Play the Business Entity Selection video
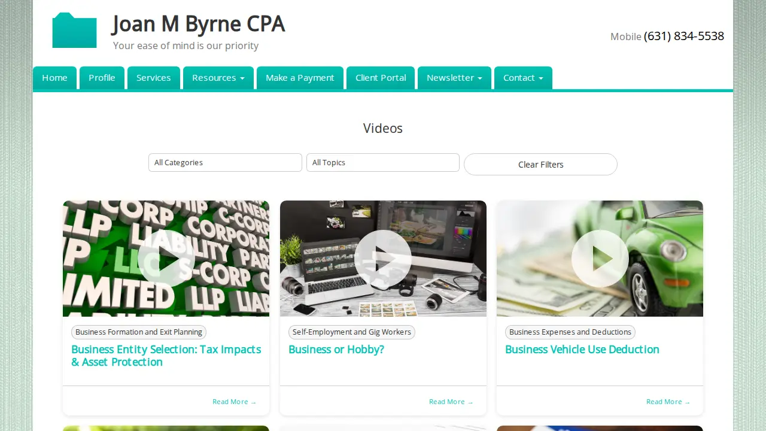766x431 pixels. pos(166,259)
